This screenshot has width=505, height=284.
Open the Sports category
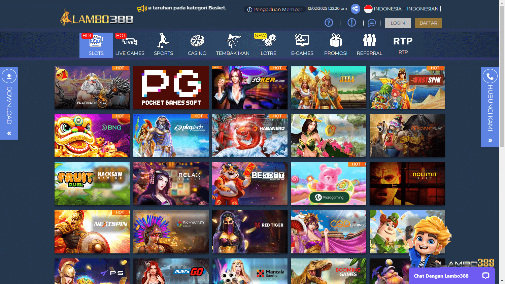click(163, 45)
